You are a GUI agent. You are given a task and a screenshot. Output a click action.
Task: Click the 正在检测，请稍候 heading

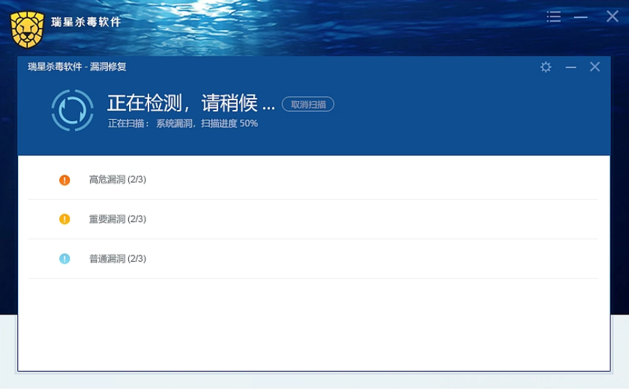pyautogui.click(x=191, y=103)
